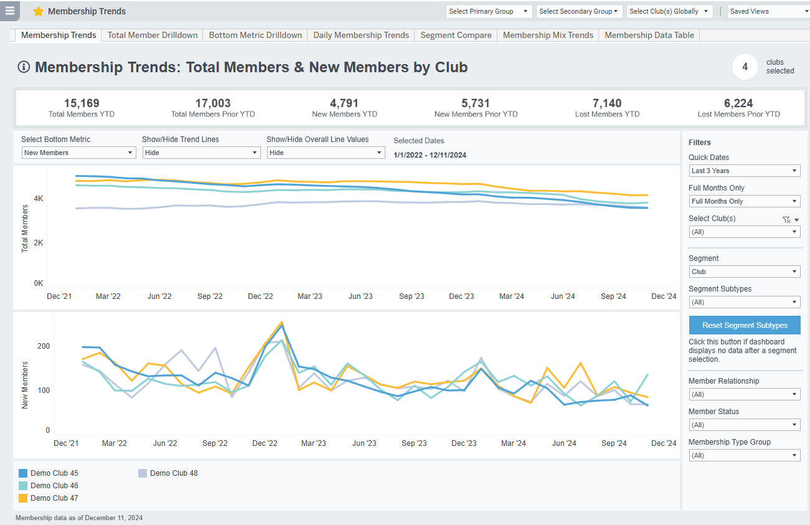Viewport: 810px width, 525px height.
Task: Open the hamburger navigation menu
Action: (9, 11)
